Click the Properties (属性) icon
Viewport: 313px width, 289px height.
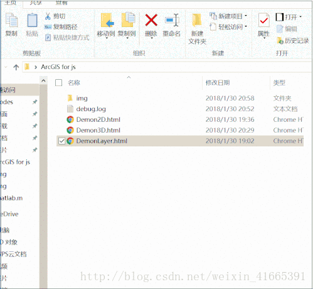point(263,20)
